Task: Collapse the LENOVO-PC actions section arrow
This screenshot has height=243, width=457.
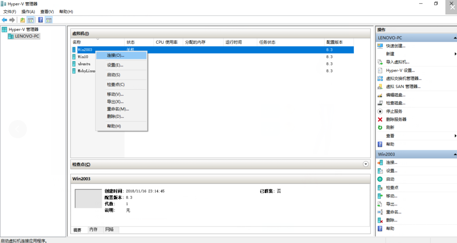Action: point(454,38)
